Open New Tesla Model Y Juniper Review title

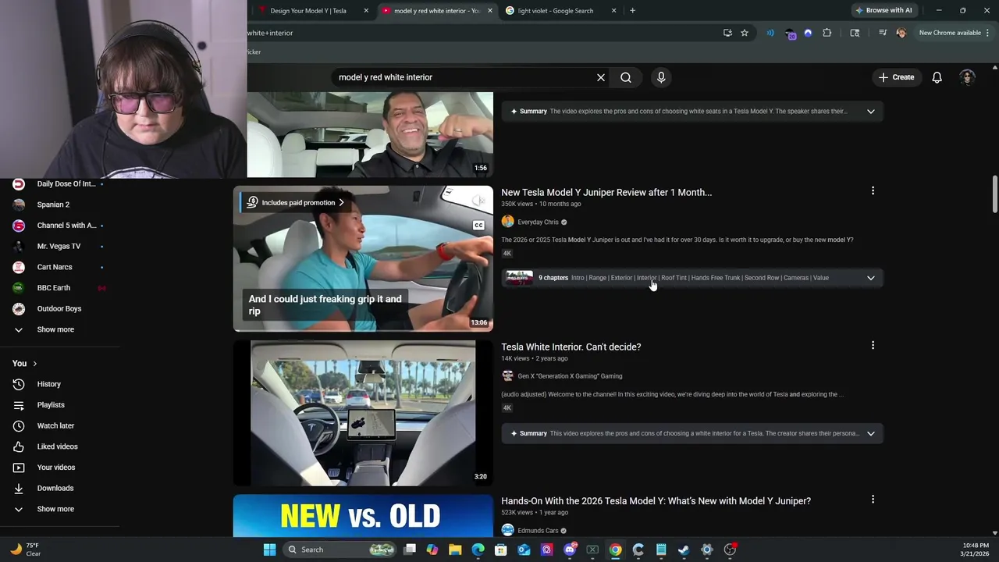tap(606, 192)
